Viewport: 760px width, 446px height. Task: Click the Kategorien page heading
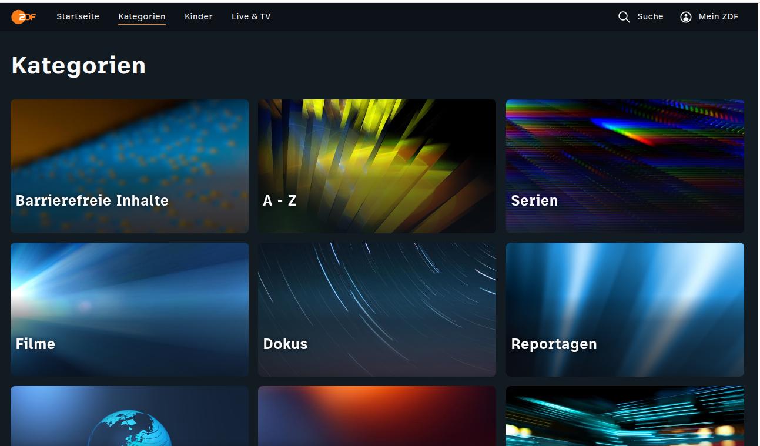click(79, 65)
